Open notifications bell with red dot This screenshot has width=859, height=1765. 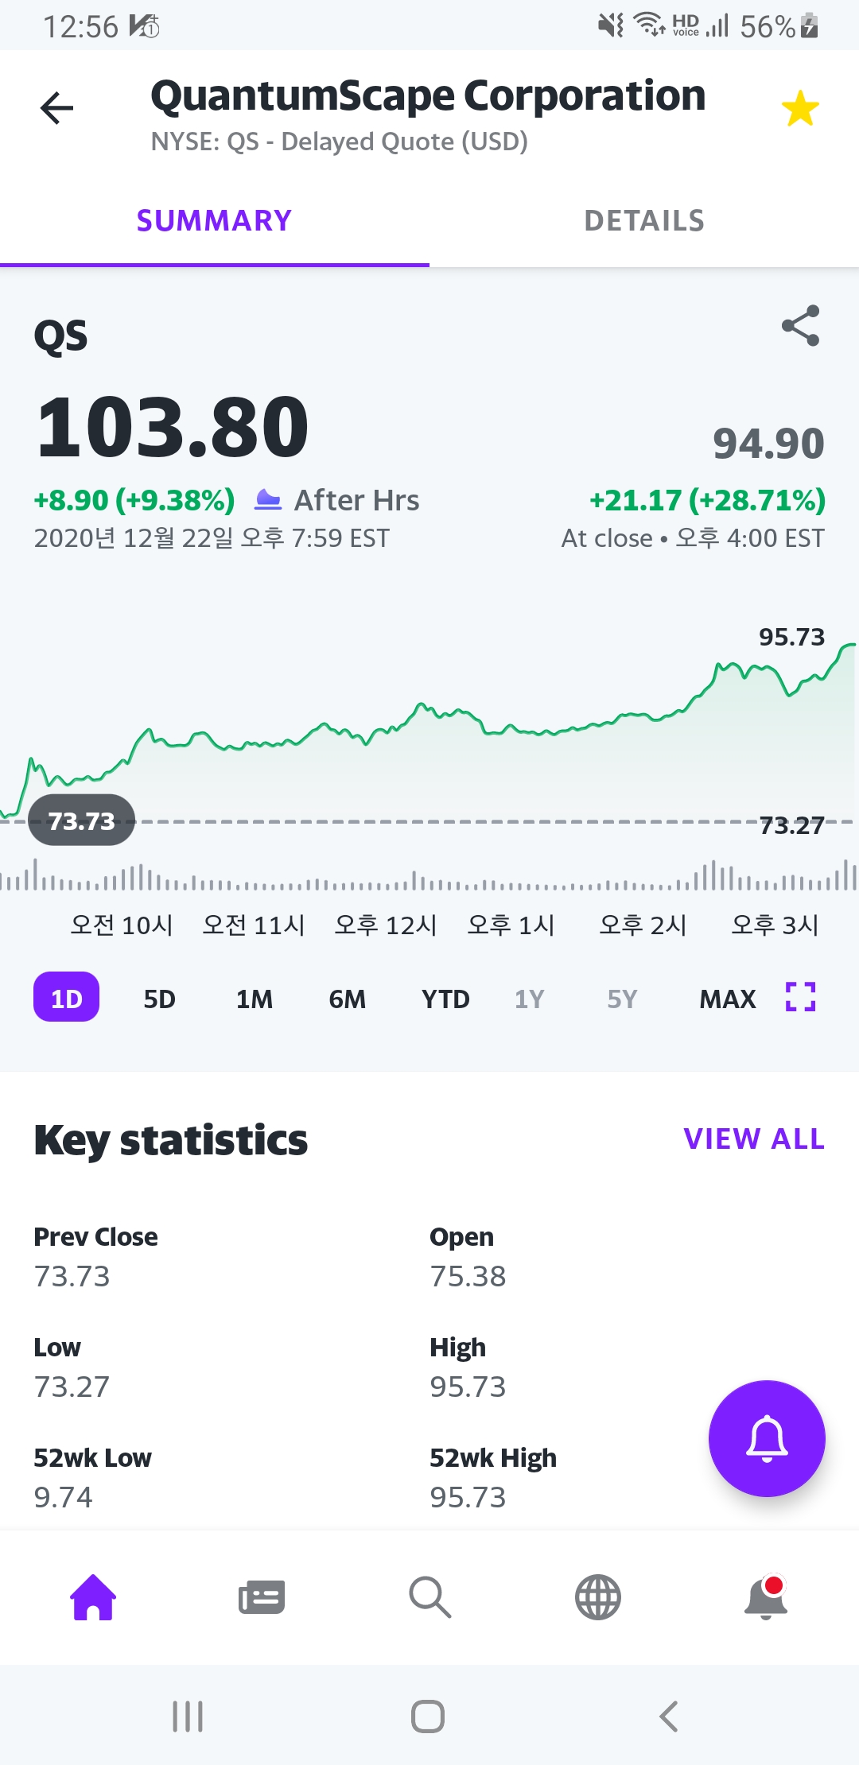pyautogui.click(x=766, y=1596)
